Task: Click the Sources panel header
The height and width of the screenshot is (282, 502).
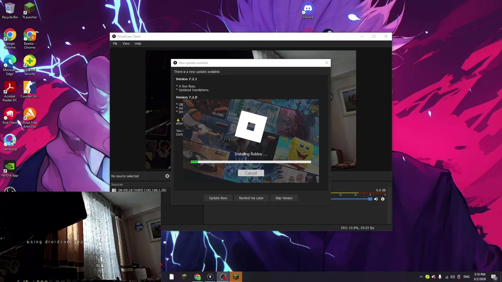Action: pos(117,184)
